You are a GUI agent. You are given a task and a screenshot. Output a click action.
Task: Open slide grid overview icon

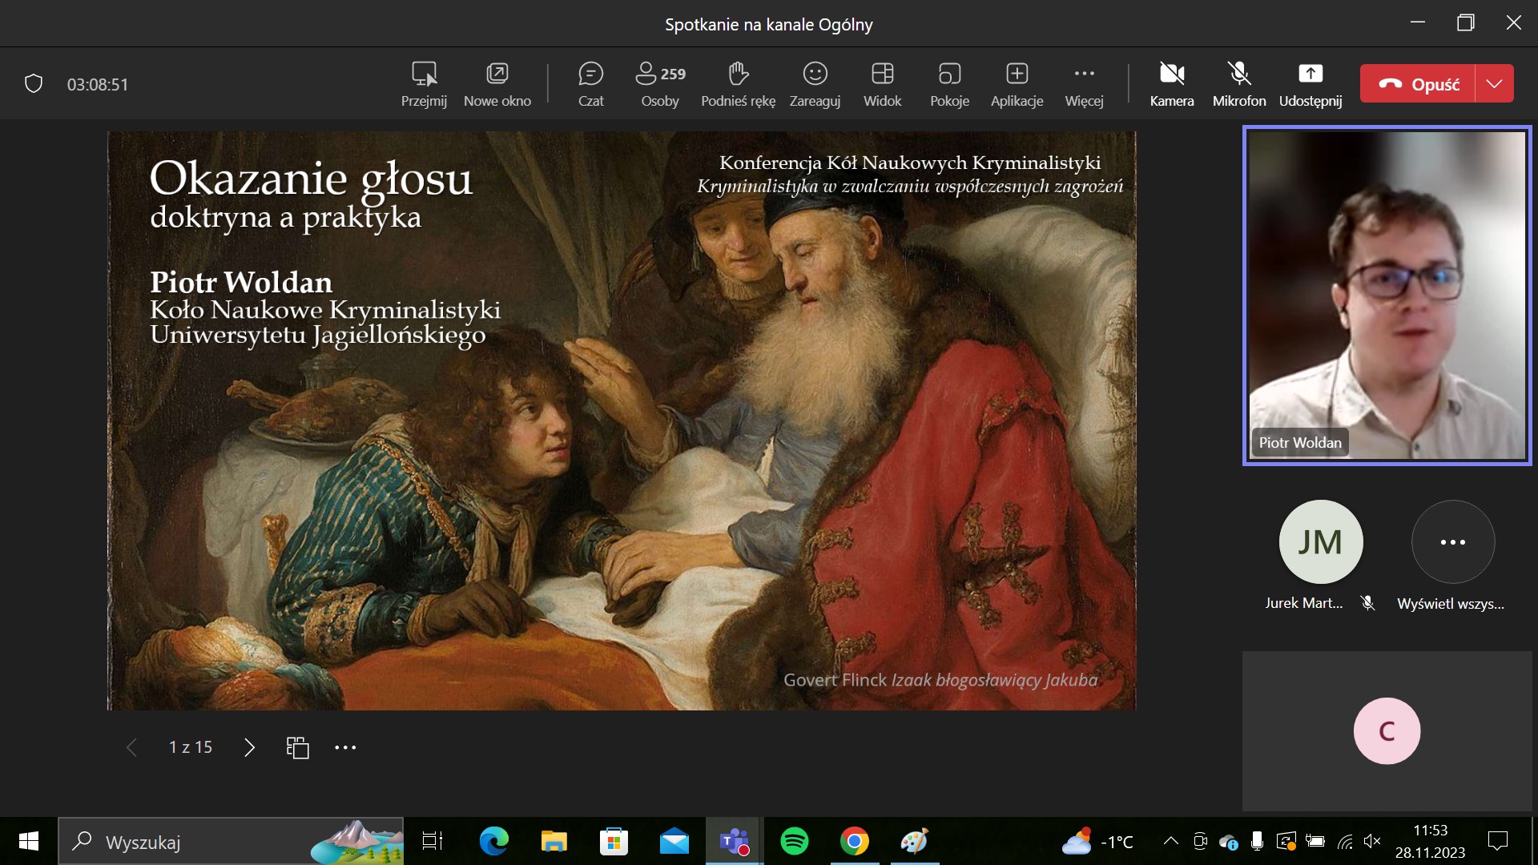coord(297,747)
